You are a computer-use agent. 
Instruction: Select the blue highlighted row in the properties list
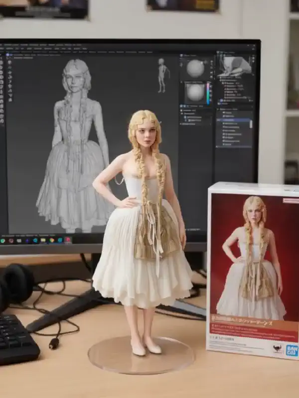coord(233,120)
